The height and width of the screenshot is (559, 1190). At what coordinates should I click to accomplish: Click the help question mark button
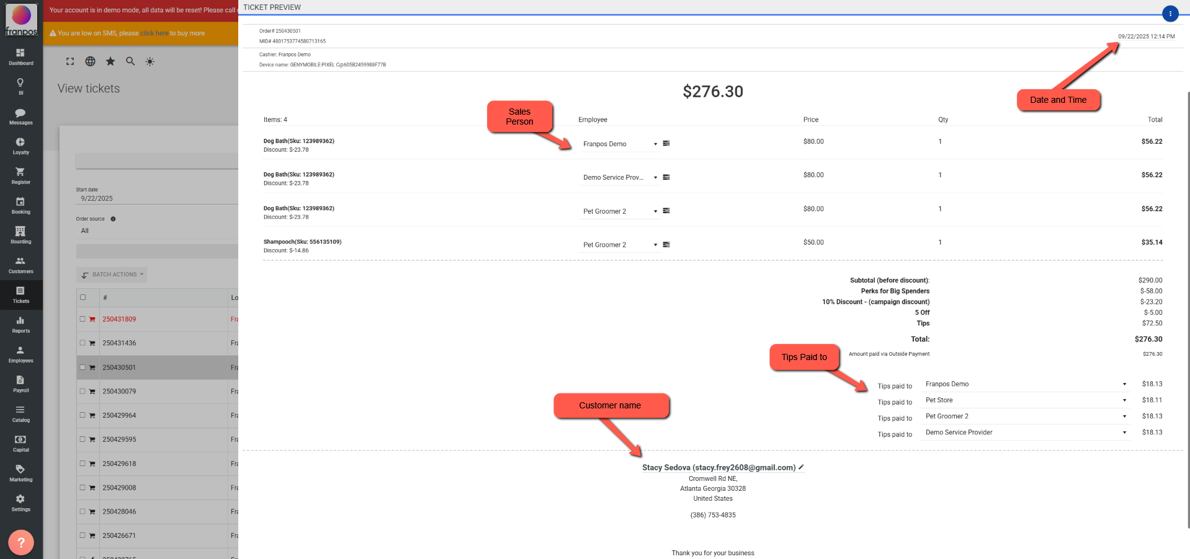click(21, 542)
